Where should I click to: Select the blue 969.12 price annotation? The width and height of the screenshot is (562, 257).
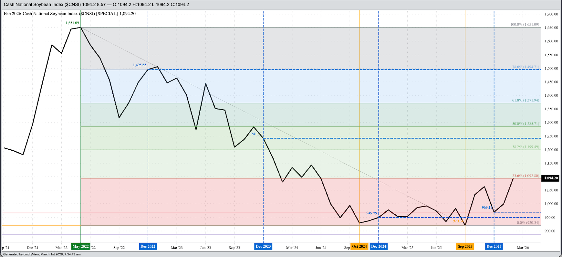pos(487,208)
